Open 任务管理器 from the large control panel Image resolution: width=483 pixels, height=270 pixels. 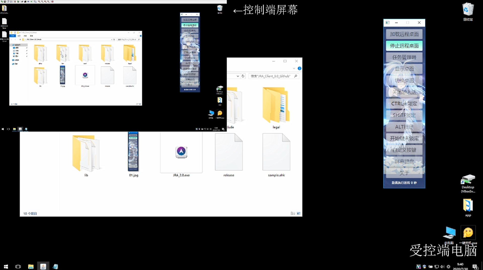point(404,57)
